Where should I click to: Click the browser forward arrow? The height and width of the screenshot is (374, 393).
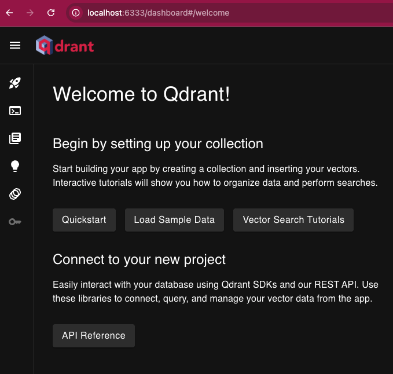30,13
